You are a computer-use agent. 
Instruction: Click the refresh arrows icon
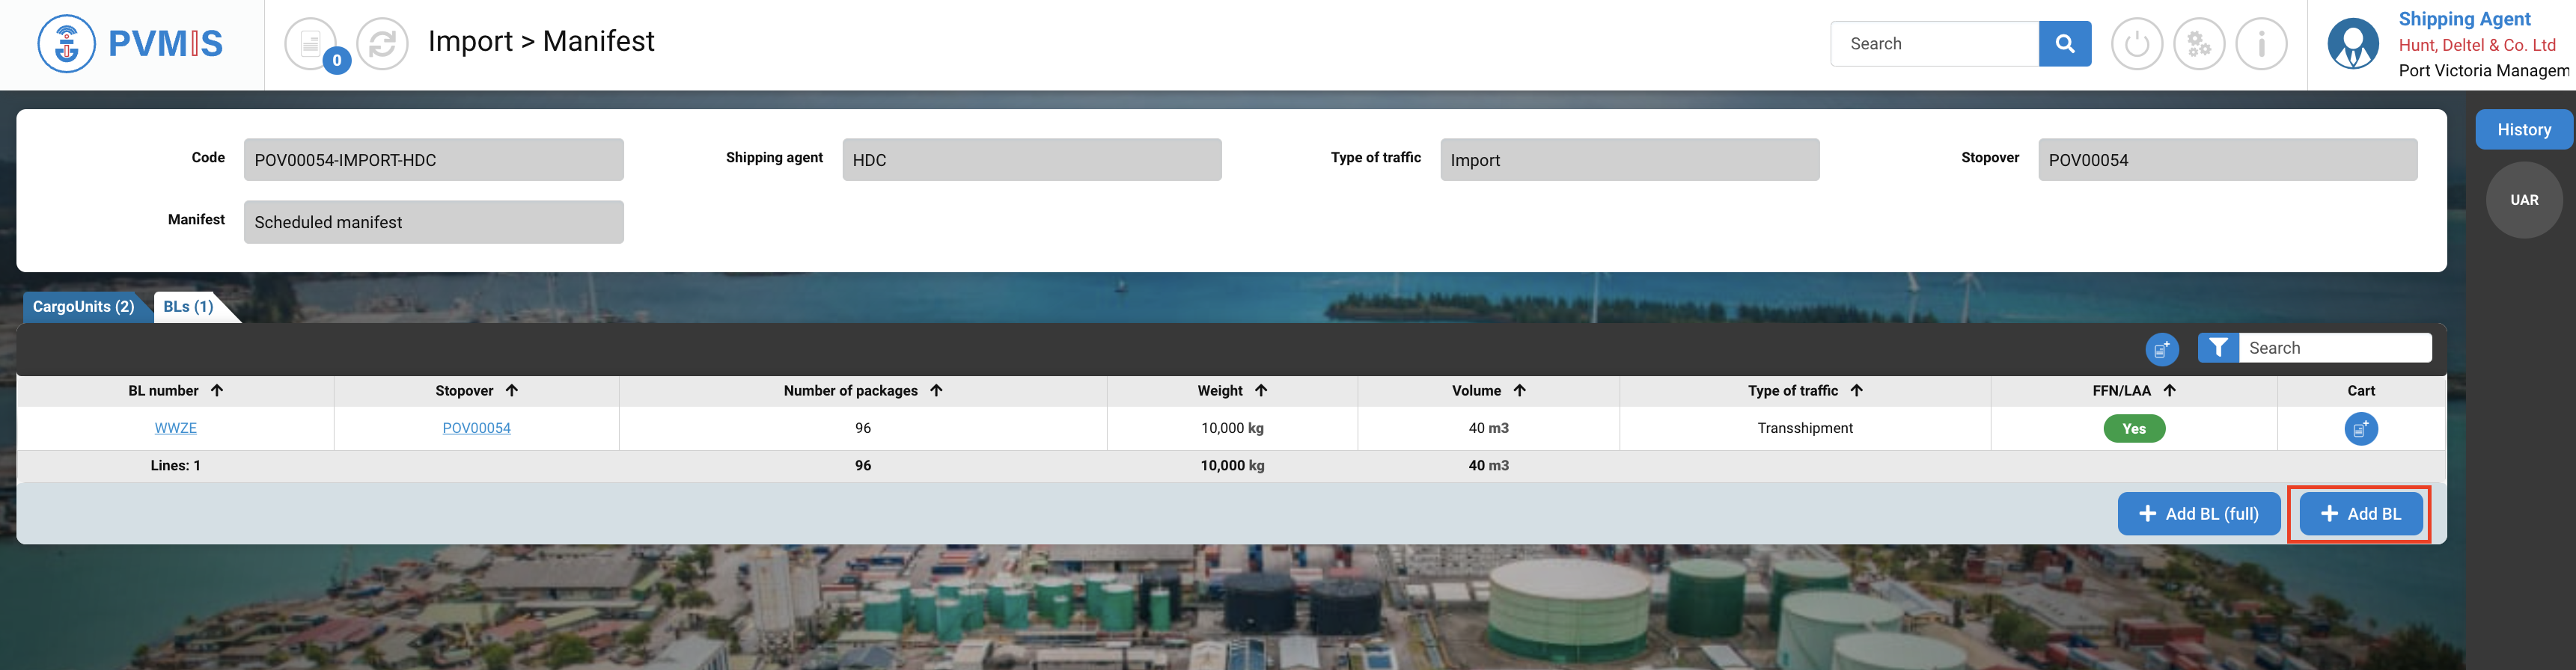coord(382,44)
